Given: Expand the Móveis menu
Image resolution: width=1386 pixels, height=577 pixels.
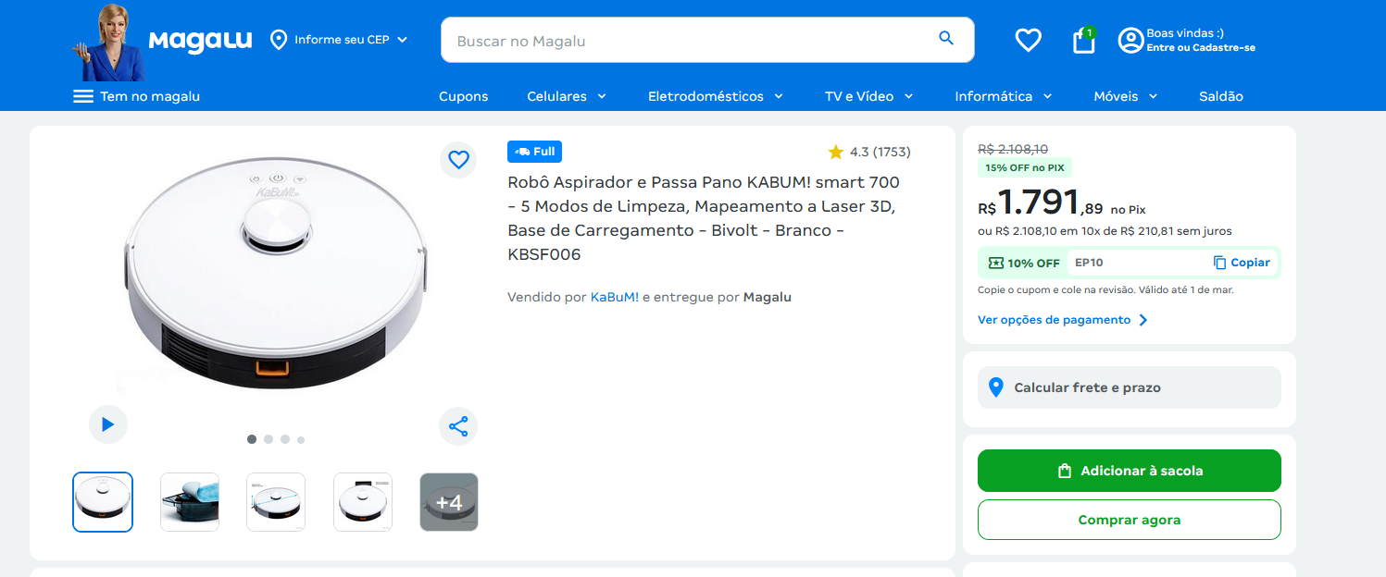Looking at the screenshot, I should (1126, 96).
